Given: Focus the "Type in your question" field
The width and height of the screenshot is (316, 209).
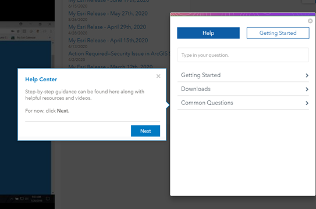Looking at the screenshot, I should point(243,55).
